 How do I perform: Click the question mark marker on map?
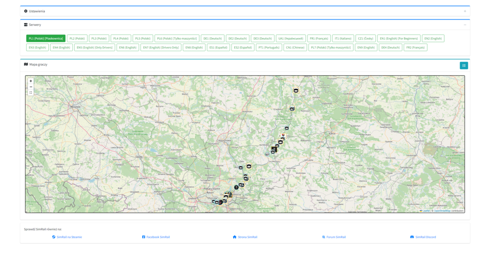pos(236,187)
